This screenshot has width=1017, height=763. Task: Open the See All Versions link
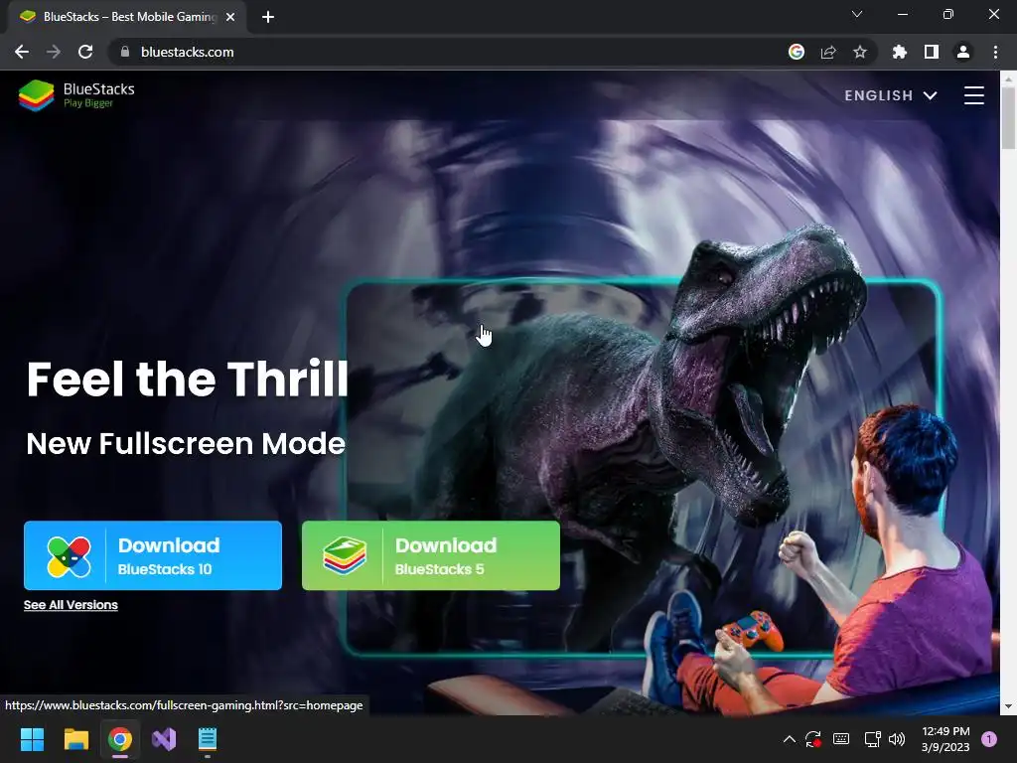(x=71, y=605)
